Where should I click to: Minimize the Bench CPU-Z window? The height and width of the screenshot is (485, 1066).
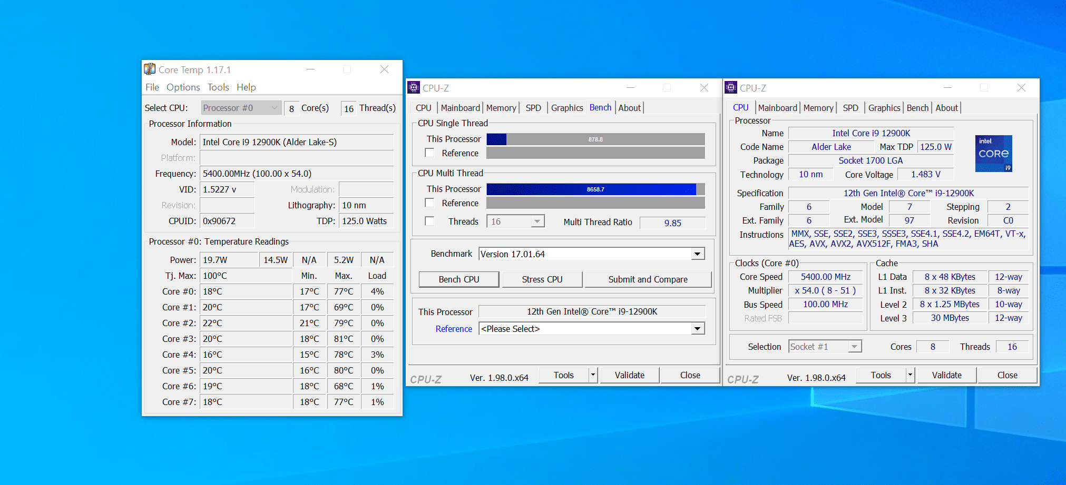click(631, 87)
